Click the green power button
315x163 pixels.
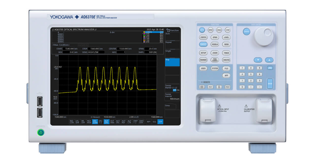pos(41,132)
